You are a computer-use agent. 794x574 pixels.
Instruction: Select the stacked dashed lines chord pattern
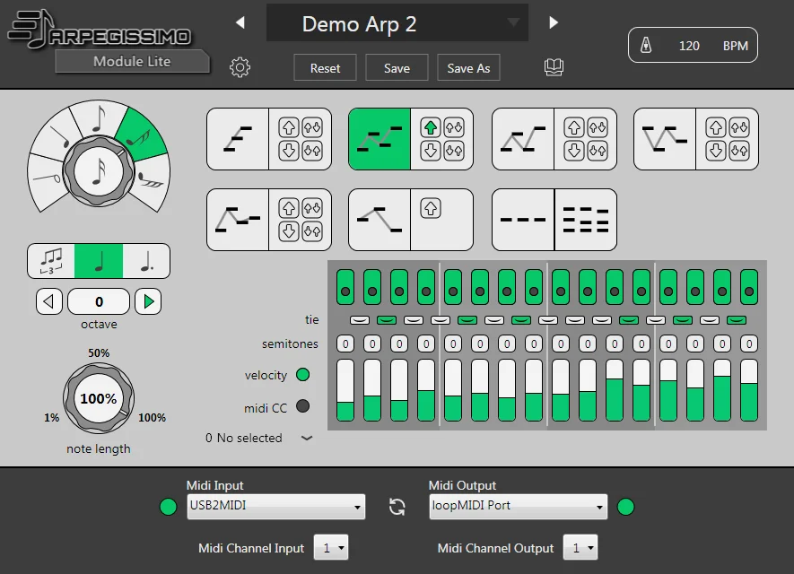click(586, 220)
